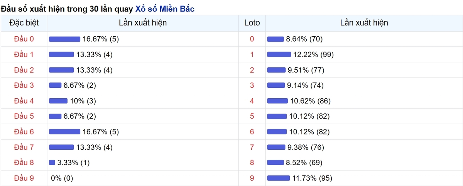
Task: Click the Đầu 0 16.67% progress bar
Action: 64,39
